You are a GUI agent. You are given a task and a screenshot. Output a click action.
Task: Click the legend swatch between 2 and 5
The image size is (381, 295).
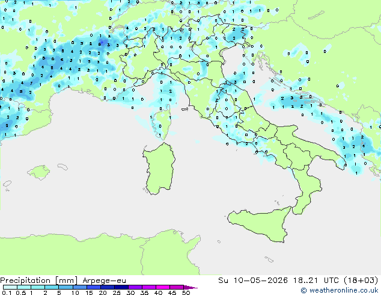pyautogui.click(x=52, y=287)
